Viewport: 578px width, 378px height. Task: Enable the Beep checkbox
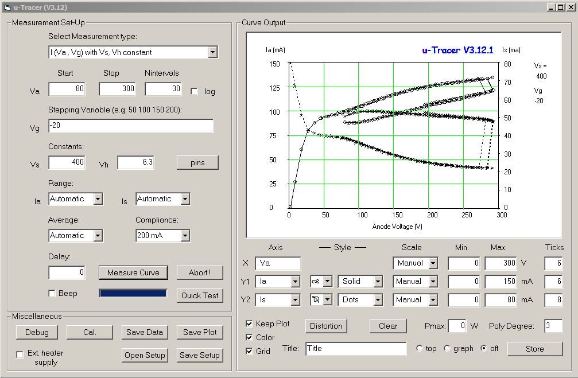(x=52, y=293)
